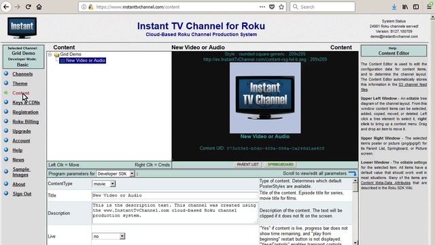Click the blue bullet beside Registration
The image size is (435, 245).
[x=6, y=112]
